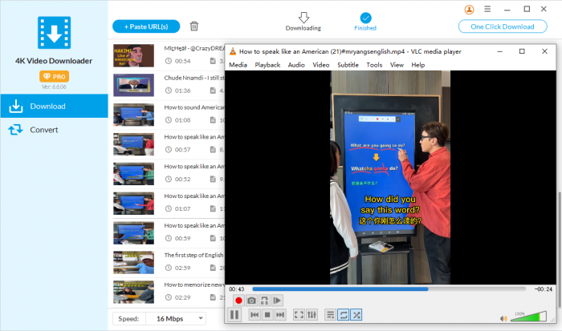
Task: Open extended settings equalizer icon
Action: click(312, 315)
